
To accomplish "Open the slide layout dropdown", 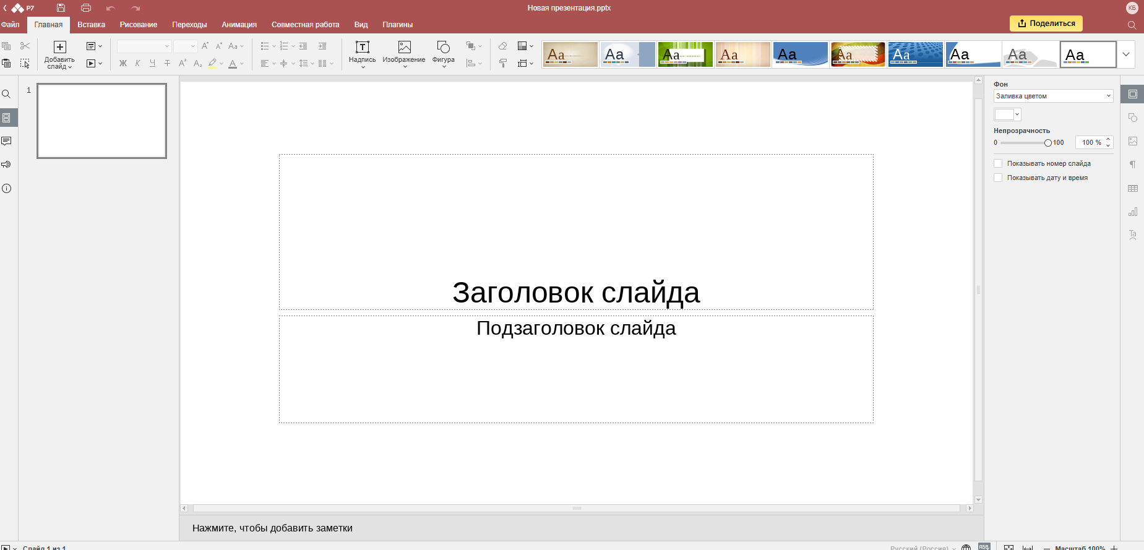I will coord(94,46).
